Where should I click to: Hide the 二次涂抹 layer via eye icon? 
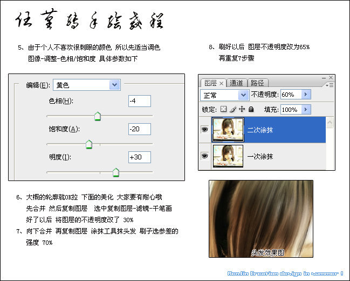[x=204, y=130]
